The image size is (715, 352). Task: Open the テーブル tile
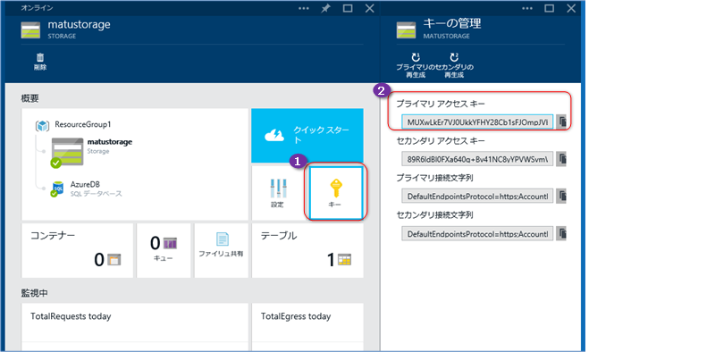(x=307, y=250)
